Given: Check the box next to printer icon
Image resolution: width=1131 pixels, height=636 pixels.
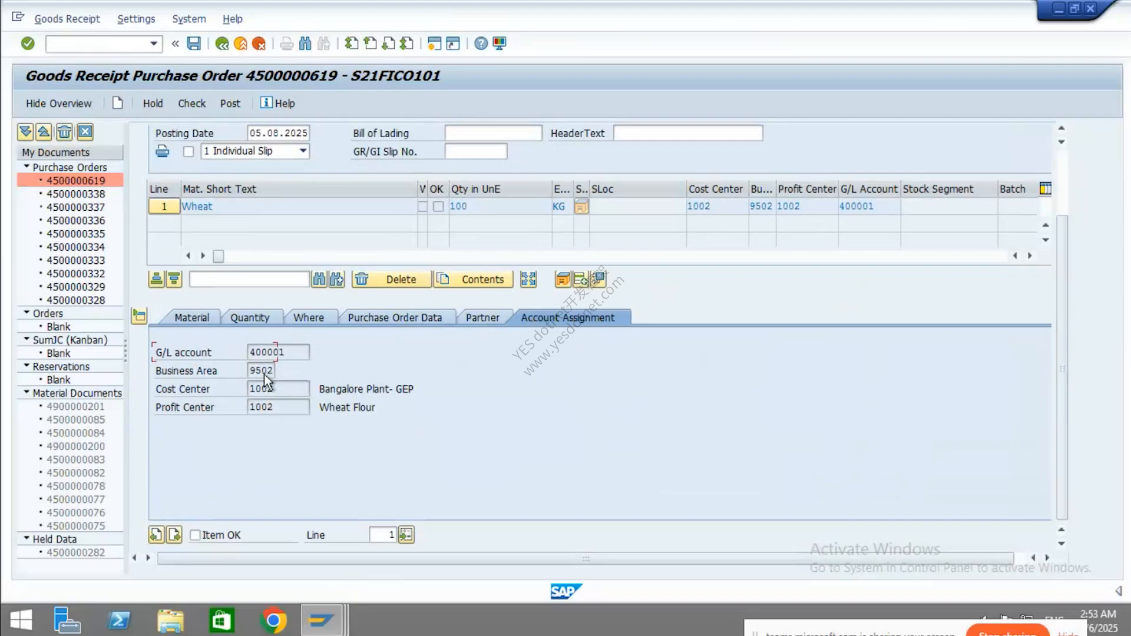Looking at the screenshot, I should click(x=188, y=151).
